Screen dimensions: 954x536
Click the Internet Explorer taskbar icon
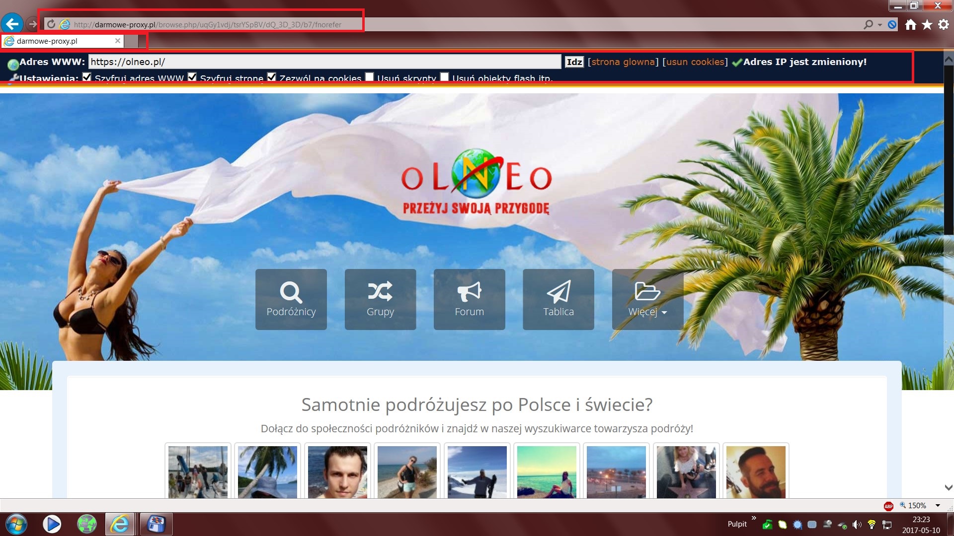coord(120,524)
